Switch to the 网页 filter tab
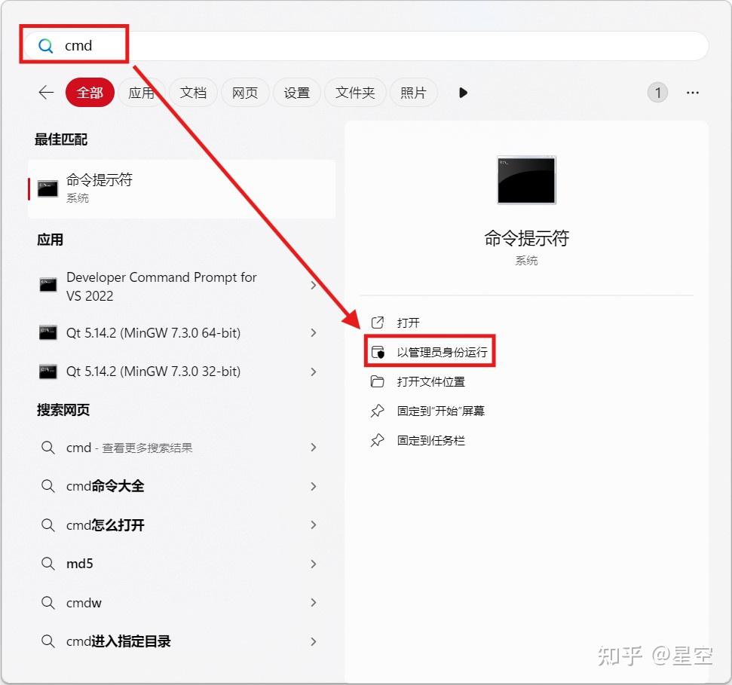 (x=245, y=93)
